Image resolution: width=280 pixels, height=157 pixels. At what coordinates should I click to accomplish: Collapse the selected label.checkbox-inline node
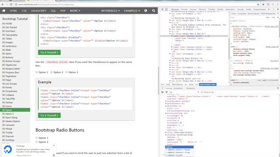172,36
